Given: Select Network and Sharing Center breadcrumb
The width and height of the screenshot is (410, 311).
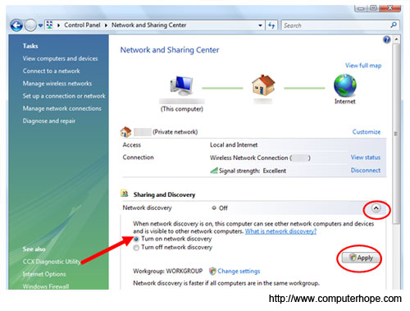Looking at the screenshot, I should [x=148, y=25].
